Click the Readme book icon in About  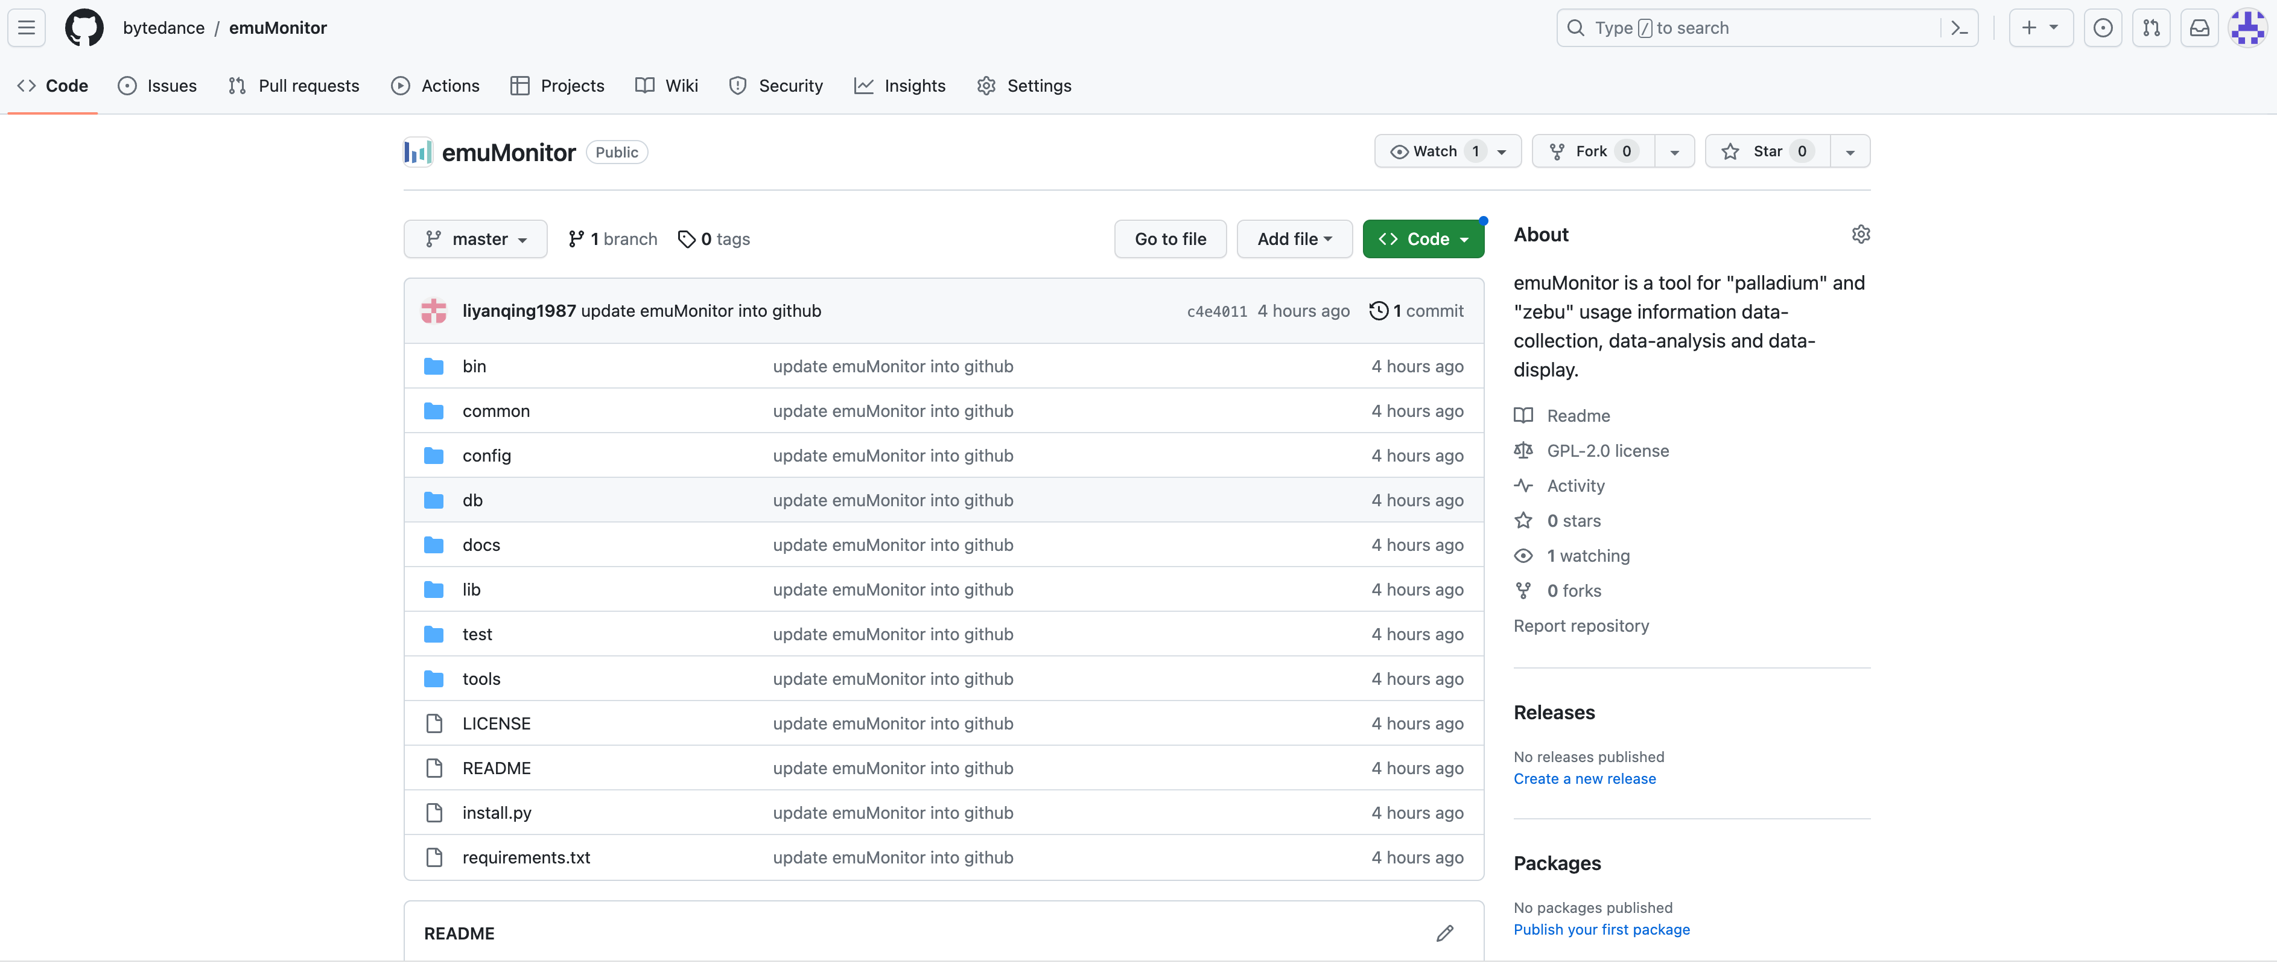pyautogui.click(x=1523, y=416)
